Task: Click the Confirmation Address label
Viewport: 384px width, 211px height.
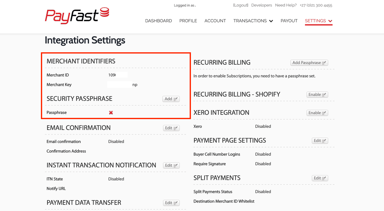Action: coord(66,151)
